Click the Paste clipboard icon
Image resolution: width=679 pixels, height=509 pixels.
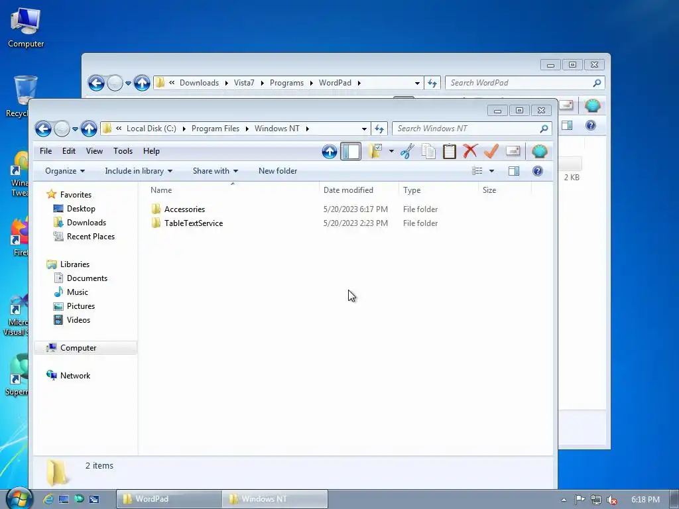pos(449,151)
